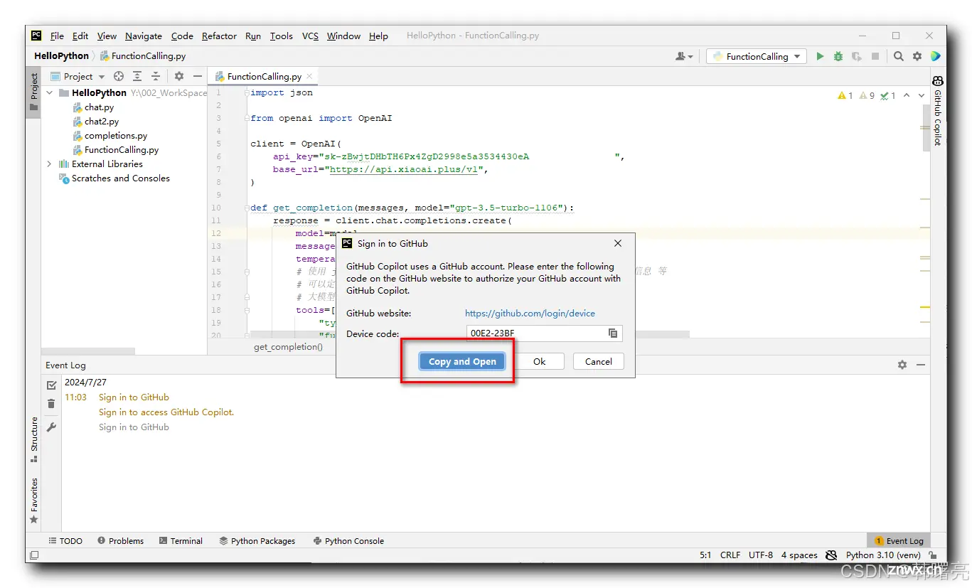This screenshot has width=972, height=588.
Task: Open GitHub Copilot side tool window
Action: (x=938, y=112)
